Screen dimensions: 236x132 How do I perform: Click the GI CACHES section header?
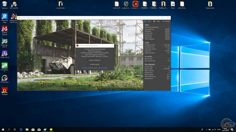click(x=148, y=57)
